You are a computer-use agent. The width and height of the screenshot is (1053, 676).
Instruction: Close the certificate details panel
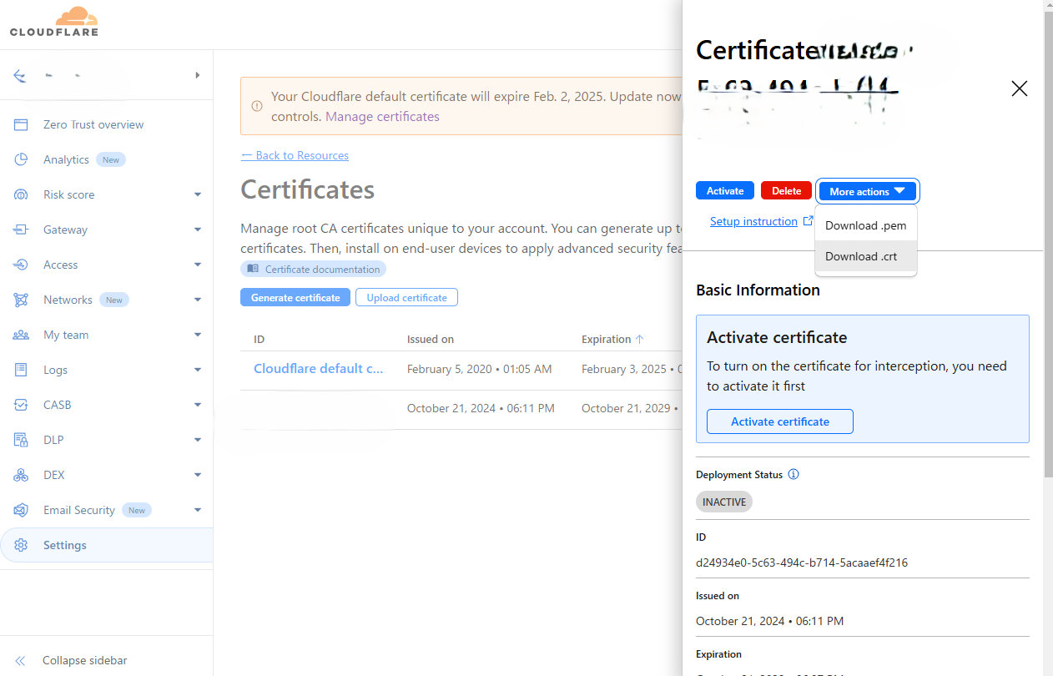(1019, 88)
